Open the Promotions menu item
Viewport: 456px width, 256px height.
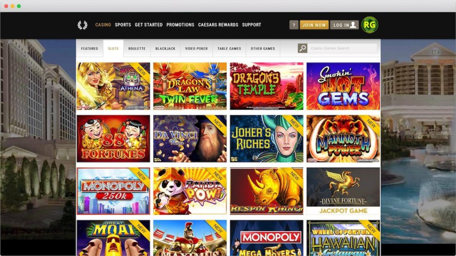180,25
